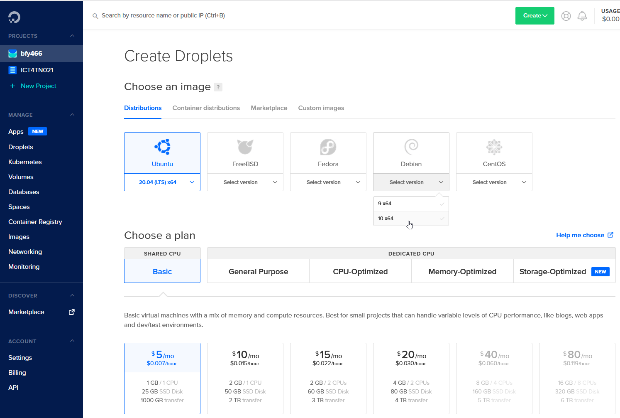Choose the $20/mo plan option
This screenshot has width=620, height=418.
pyautogui.click(x=411, y=378)
